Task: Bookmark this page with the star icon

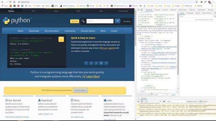Action: (x=196, y=2)
